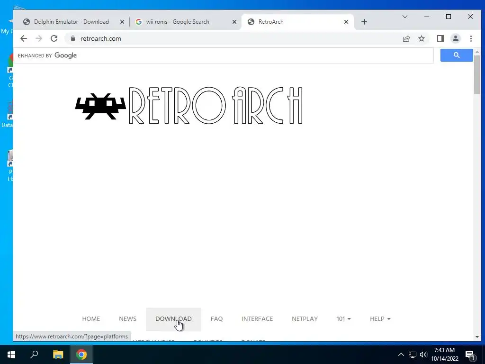
Task: Click the Chrome icon in the taskbar
Action: (81, 355)
